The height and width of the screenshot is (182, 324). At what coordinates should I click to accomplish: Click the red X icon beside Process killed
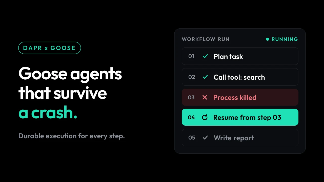click(x=205, y=97)
